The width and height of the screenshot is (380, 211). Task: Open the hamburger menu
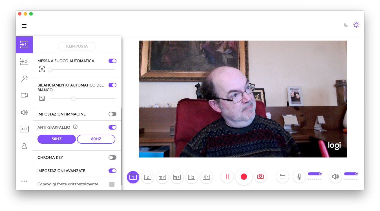pyautogui.click(x=24, y=26)
